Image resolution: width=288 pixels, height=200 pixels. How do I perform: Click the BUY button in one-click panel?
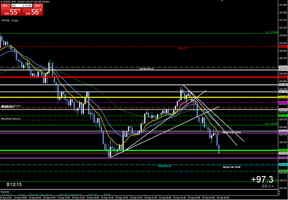pos(38,6)
